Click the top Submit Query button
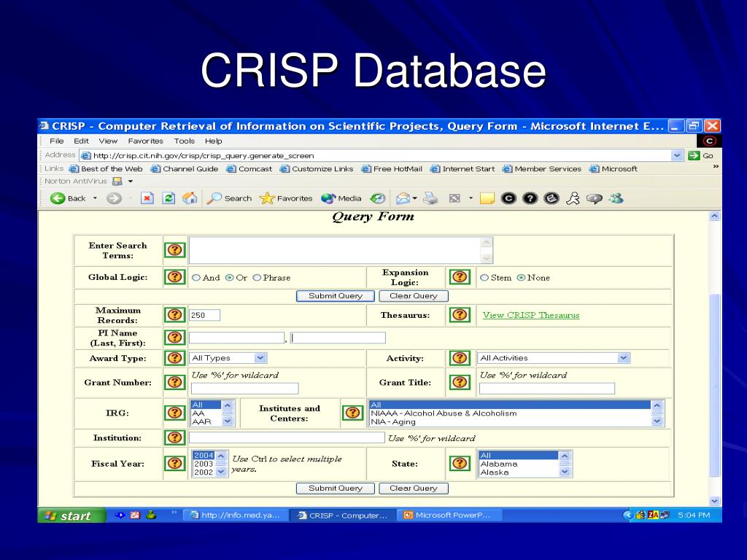 (336, 296)
